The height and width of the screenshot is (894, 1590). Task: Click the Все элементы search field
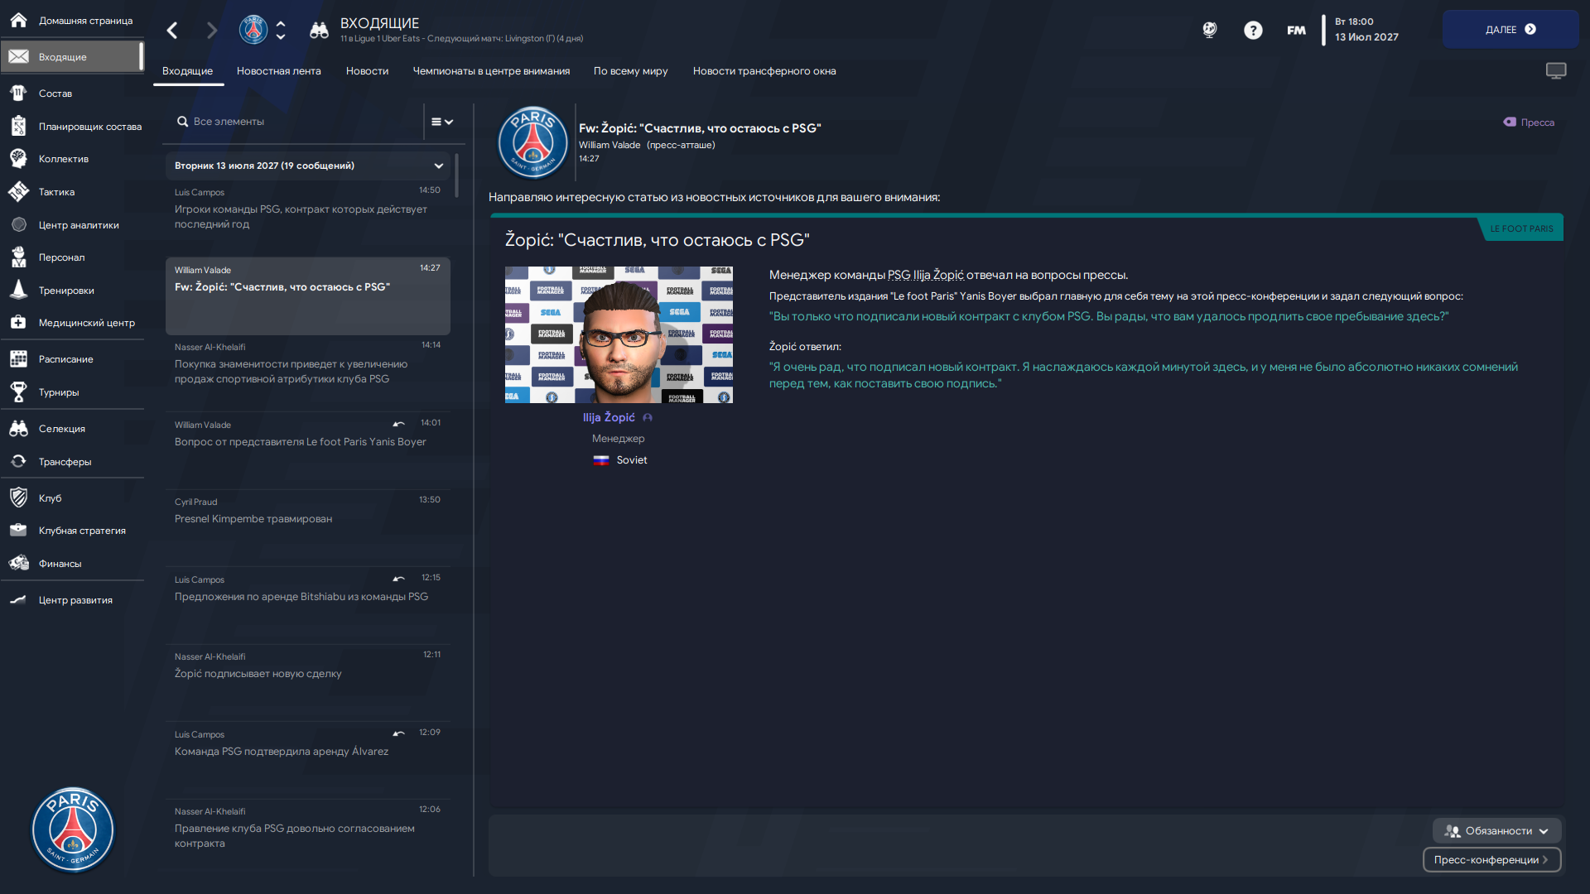tap(298, 122)
